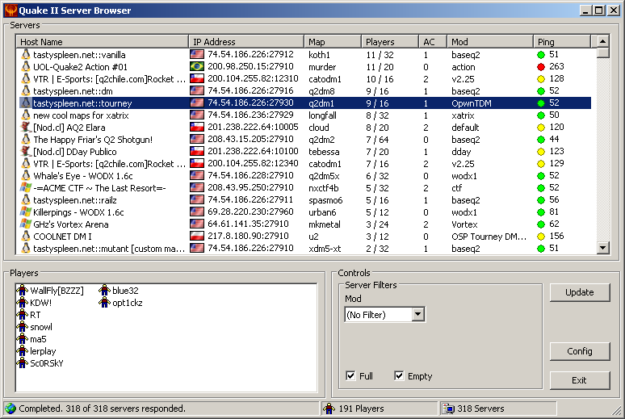The height and width of the screenshot is (419, 625).
Task: Select The Happy Friar's Q2 Shotgun! server
Action: [x=304, y=139]
